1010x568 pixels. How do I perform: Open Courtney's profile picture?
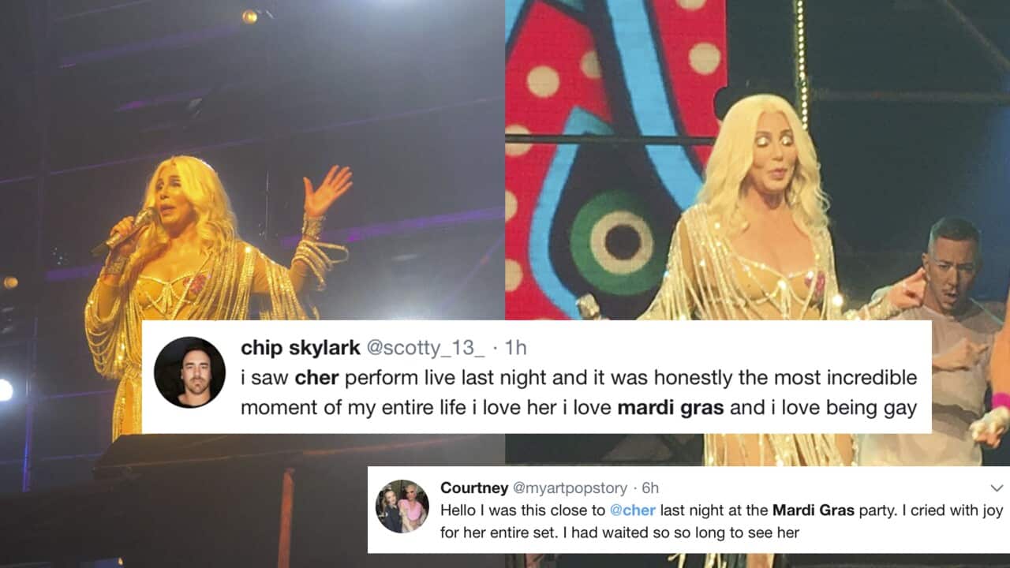coord(402,506)
